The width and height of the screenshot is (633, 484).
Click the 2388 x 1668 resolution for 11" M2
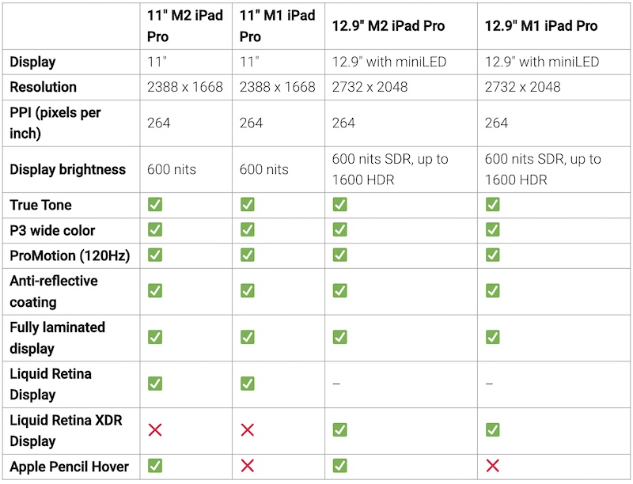(x=185, y=87)
